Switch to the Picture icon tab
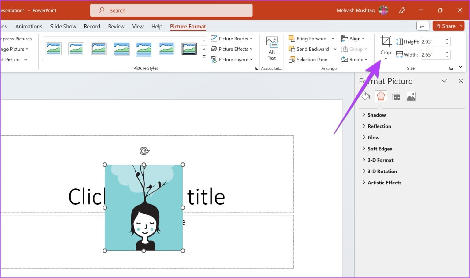 pos(411,96)
